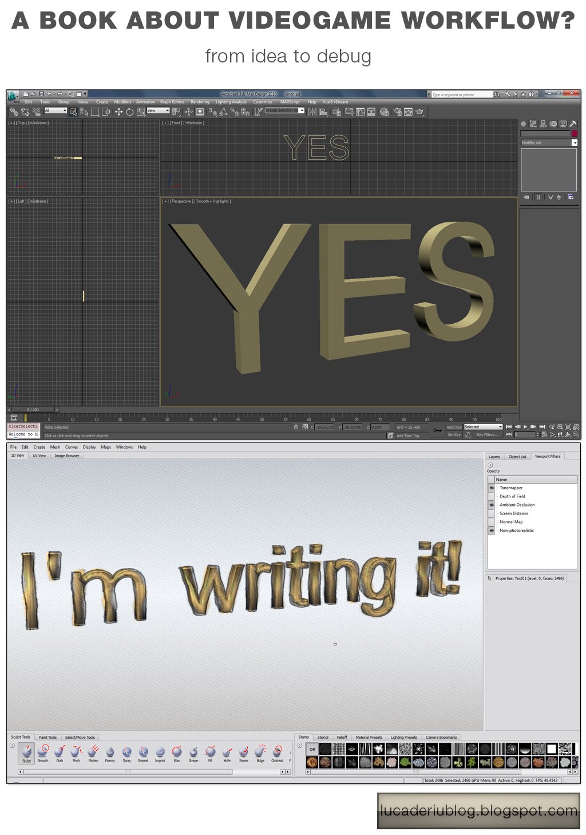The image size is (586, 835).
Task: Click the Select and Move tool in 3ds Max
Action: pyautogui.click(x=118, y=112)
